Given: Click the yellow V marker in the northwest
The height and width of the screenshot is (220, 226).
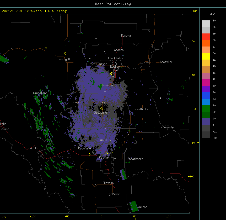Looking at the screenshot, I should point(46,48).
